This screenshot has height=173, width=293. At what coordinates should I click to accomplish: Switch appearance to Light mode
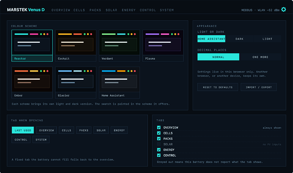(268, 39)
